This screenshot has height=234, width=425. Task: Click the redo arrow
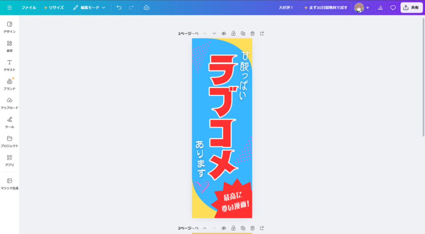point(132,7)
